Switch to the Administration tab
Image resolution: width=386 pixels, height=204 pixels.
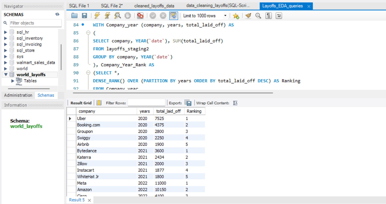18,95
